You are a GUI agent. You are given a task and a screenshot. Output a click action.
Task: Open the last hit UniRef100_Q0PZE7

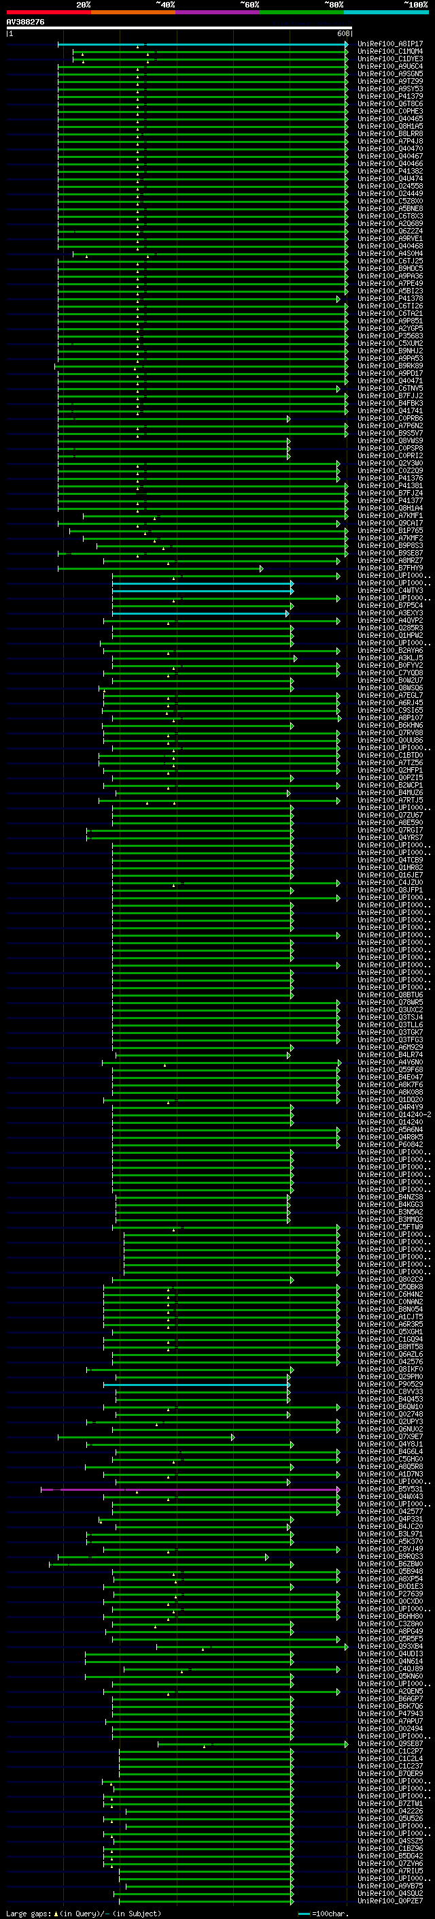tap(389, 1901)
